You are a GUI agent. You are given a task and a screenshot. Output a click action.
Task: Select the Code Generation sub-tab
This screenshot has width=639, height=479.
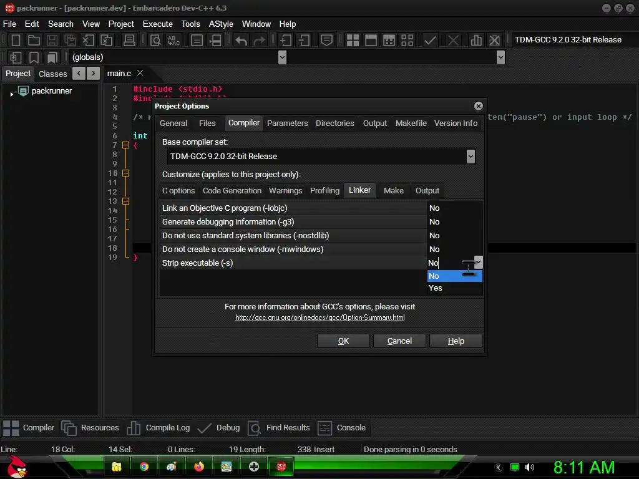232,191
